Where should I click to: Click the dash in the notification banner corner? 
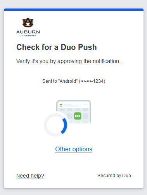[x=86, y=104]
